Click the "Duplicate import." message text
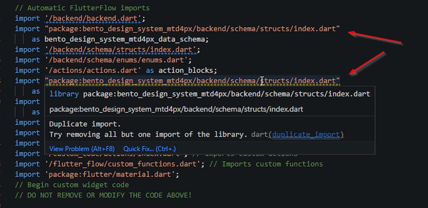 pos(85,125)
